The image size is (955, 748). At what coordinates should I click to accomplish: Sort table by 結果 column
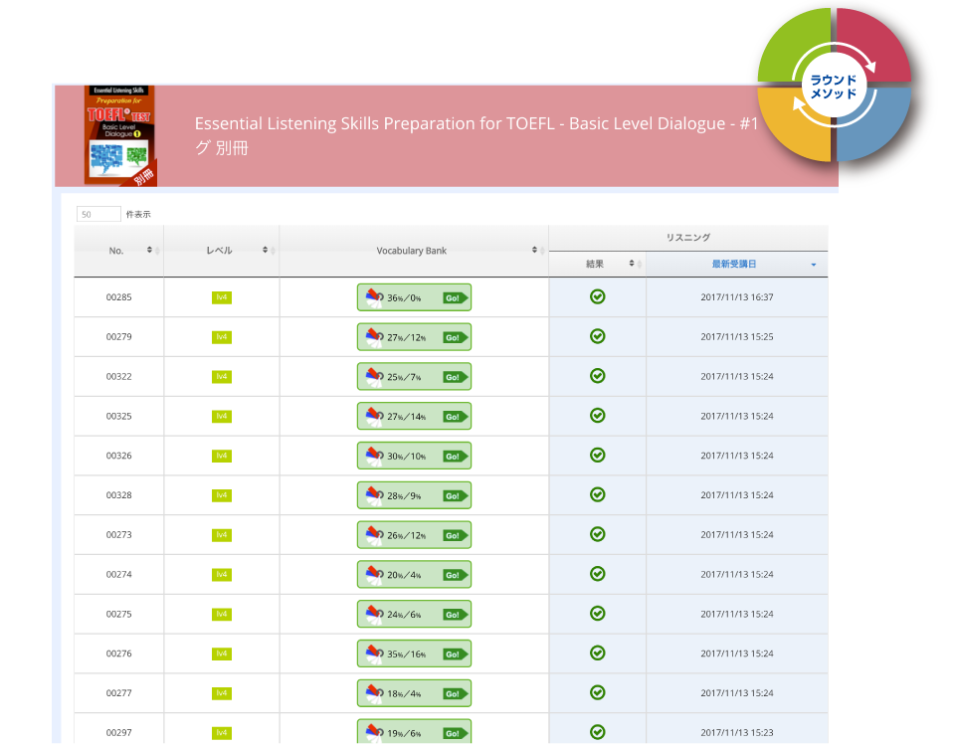click(x=598, y=264)
